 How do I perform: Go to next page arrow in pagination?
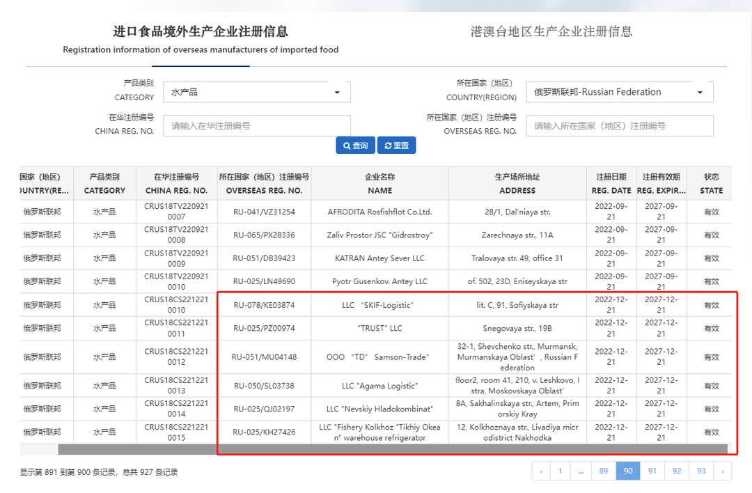[x=723, y=471]
